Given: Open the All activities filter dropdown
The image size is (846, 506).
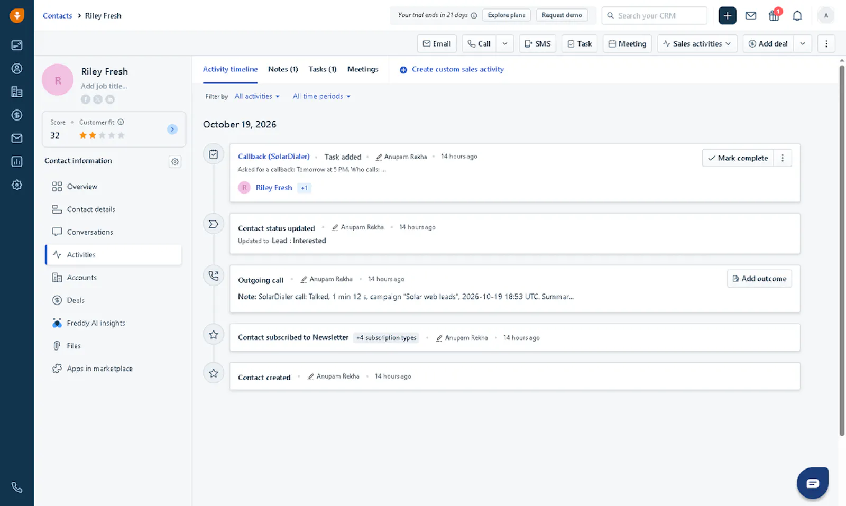Looking at the screenshot, I should coord(257,96).
